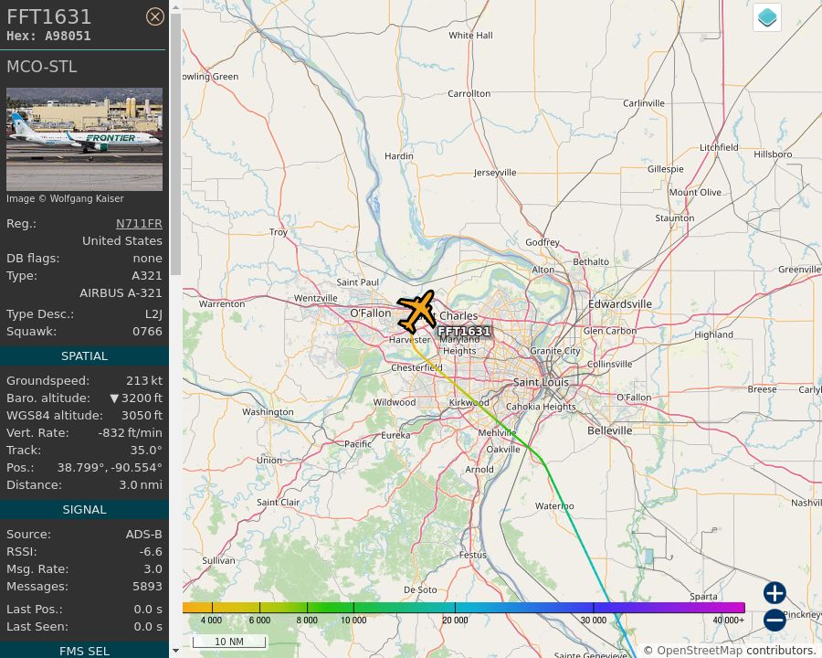Click the Jerseyville label on map
Image resolution: width=822 pixels, height=658 pixels.
tap(495, 173)
